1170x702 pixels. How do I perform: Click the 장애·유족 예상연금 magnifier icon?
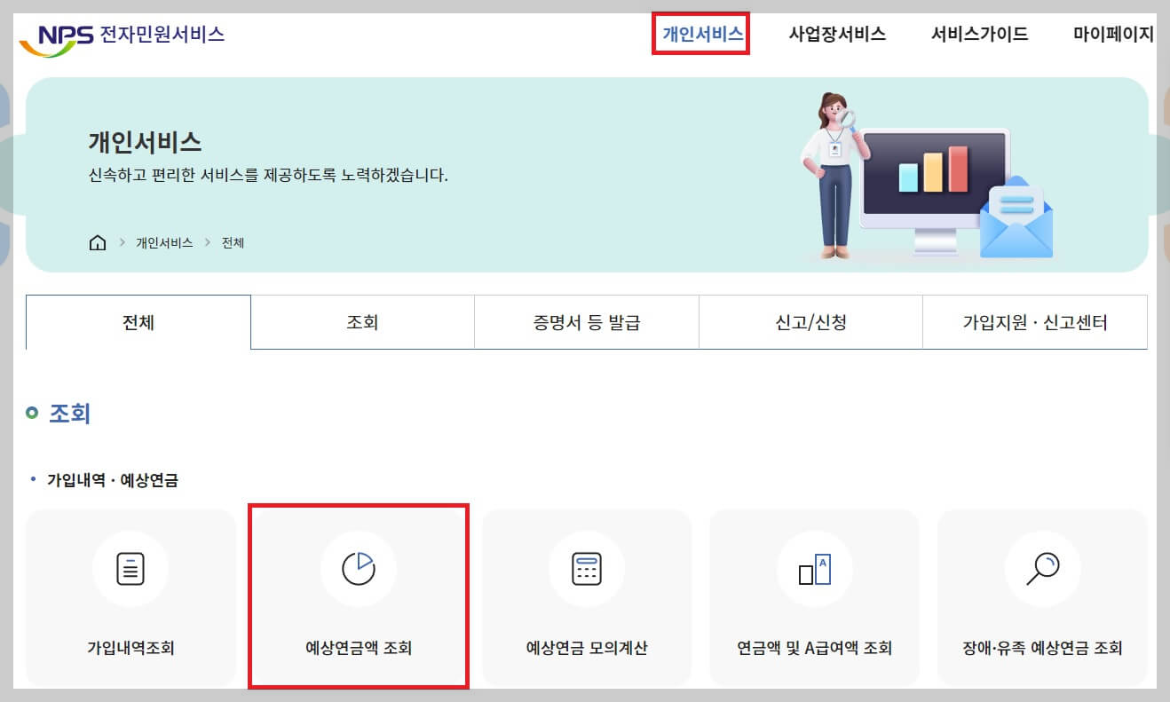pos(1042,569)
